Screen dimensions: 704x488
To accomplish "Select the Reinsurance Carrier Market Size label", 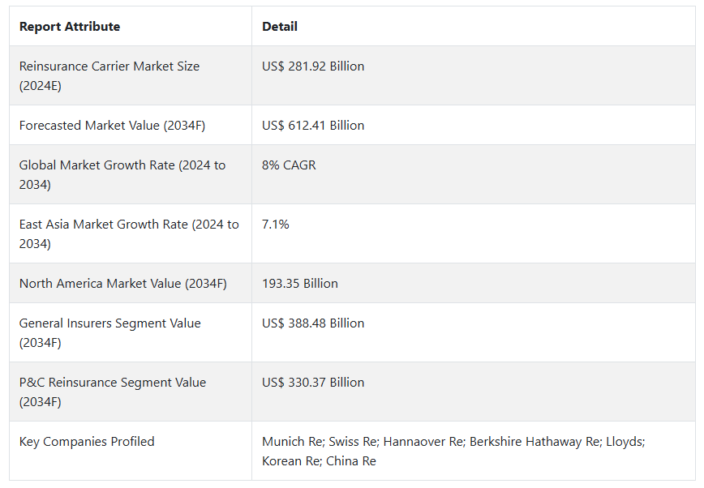I will pyautogui.click(x=109, y=75).
